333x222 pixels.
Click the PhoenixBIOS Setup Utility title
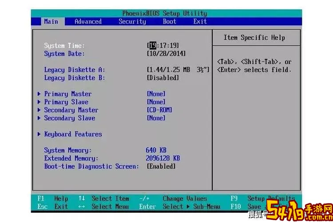(165, 13)
